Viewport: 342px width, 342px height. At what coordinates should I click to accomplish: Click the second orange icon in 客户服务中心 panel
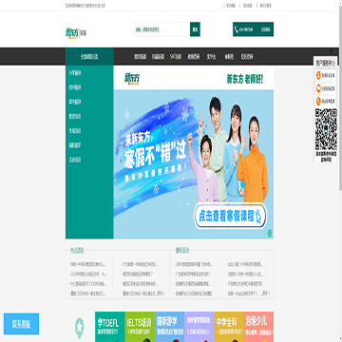[x=318, y=88]
